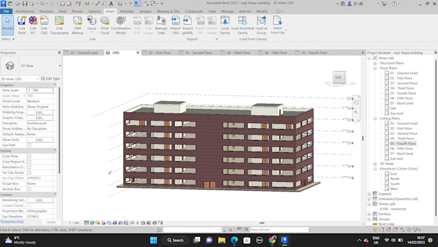This screenshot has height=247, width=438.
Task: Click the View Scale input field
Action: 40,90
